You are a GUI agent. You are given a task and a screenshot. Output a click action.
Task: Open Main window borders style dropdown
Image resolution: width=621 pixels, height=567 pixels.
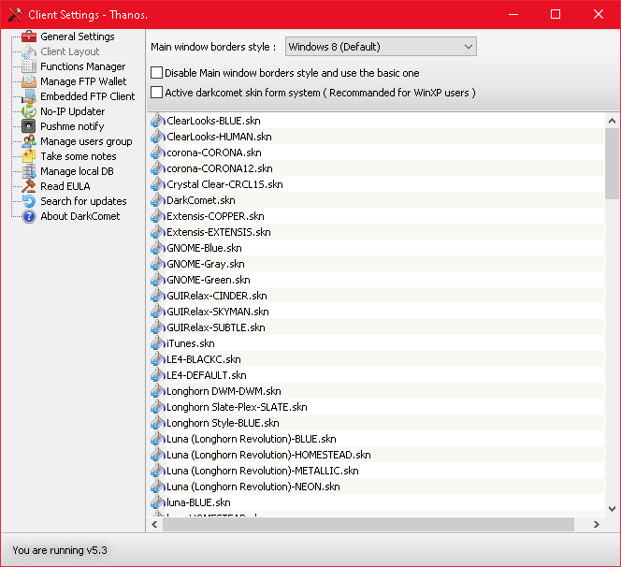[x=379, y=47]
